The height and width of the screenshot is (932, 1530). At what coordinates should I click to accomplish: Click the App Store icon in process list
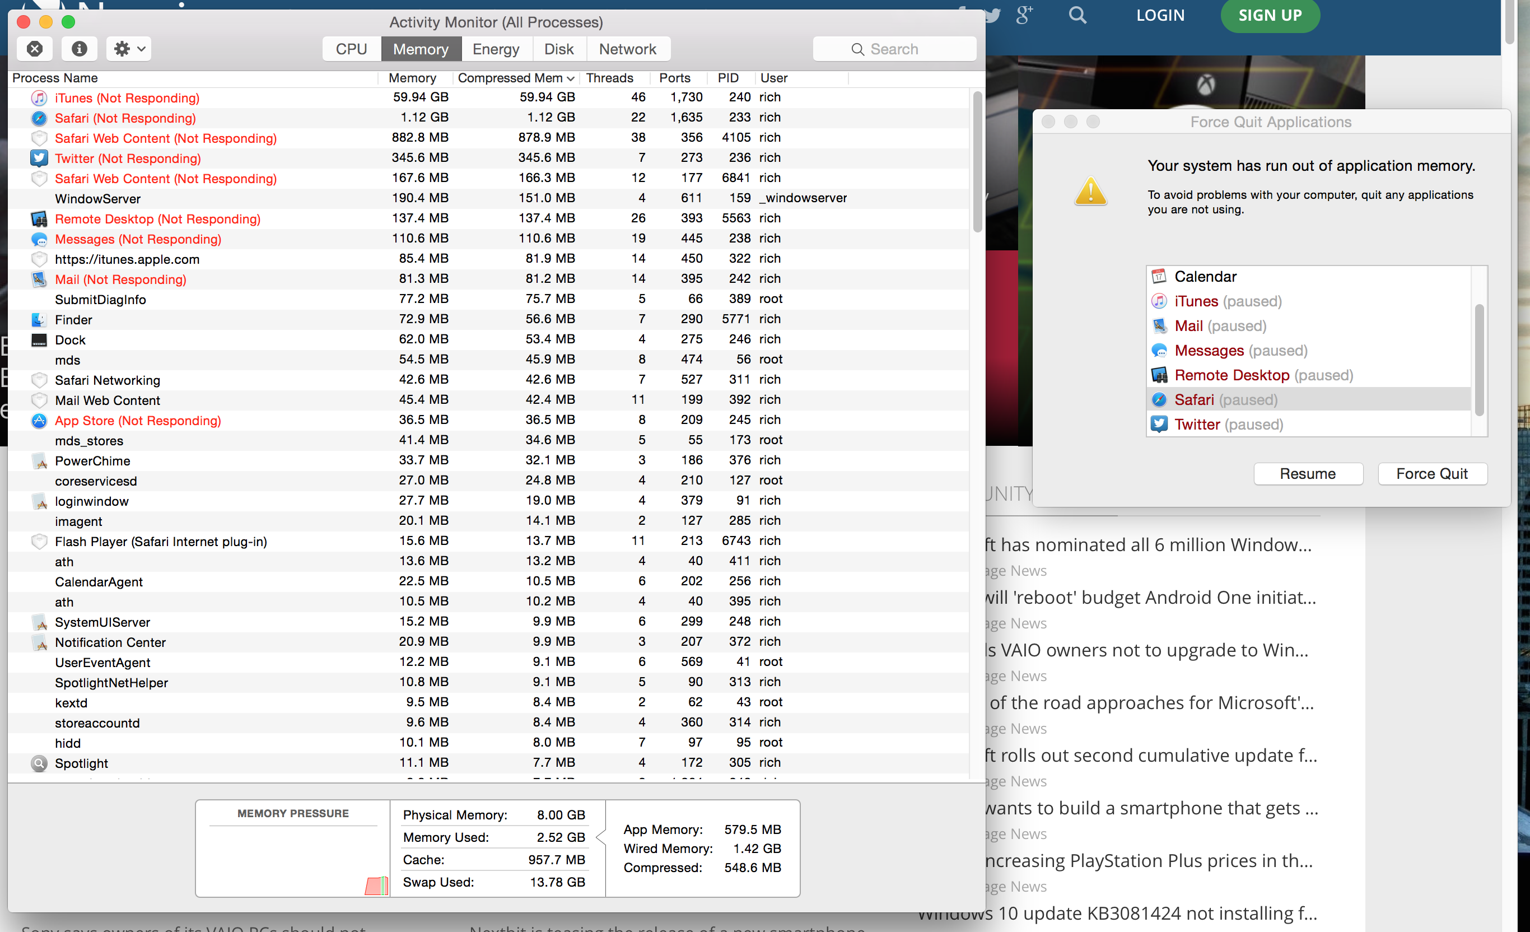pyautogui.click(x=39, y=421)
